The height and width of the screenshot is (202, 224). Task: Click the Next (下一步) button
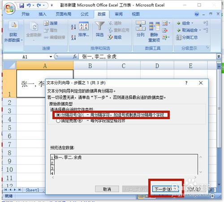point(165,189)
